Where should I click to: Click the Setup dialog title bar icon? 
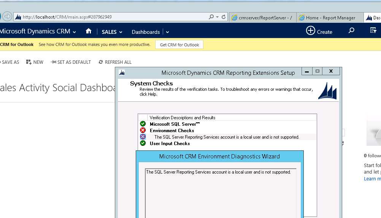122,72
